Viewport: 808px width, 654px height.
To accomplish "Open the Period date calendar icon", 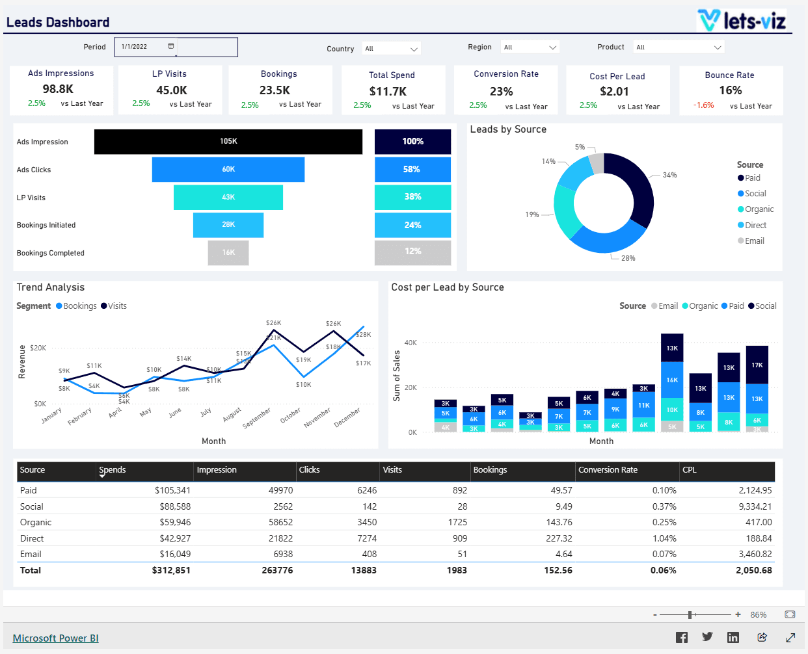I will pyautogui.click(x=172, y=47).
